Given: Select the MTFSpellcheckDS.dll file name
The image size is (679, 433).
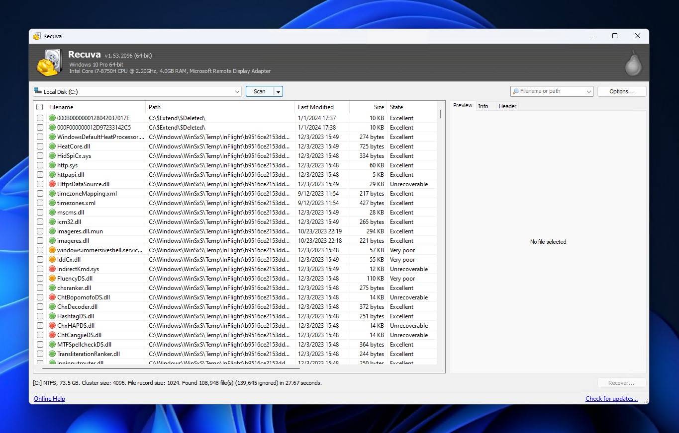Looking at the screenshot, I should click(84, 345).
